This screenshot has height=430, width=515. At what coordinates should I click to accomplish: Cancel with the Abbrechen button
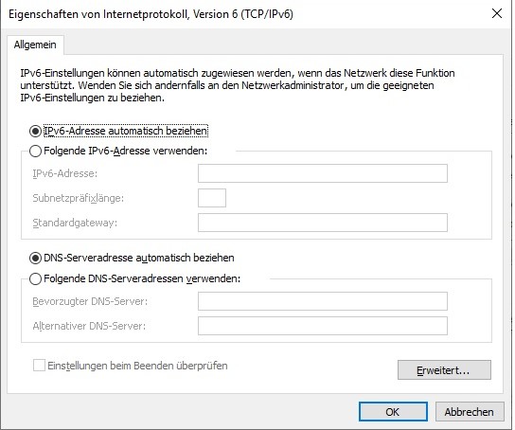tap(470, 412)
